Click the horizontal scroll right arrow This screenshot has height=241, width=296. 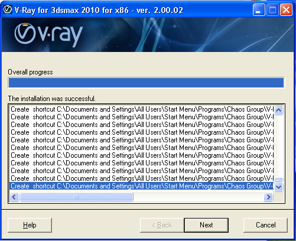point(268,197)
